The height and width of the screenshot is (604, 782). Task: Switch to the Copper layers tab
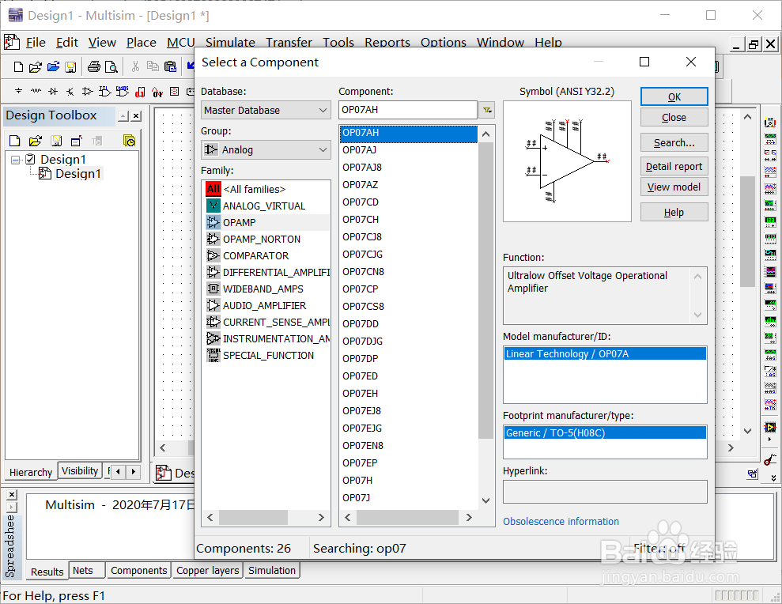208,570
